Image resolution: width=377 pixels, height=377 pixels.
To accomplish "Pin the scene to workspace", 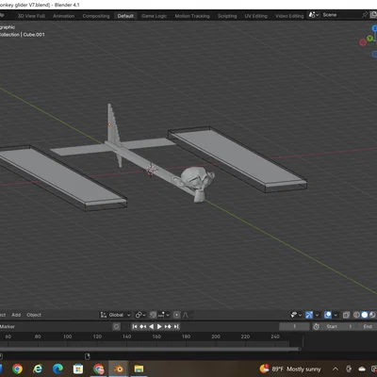I will [x=365, y=15].
